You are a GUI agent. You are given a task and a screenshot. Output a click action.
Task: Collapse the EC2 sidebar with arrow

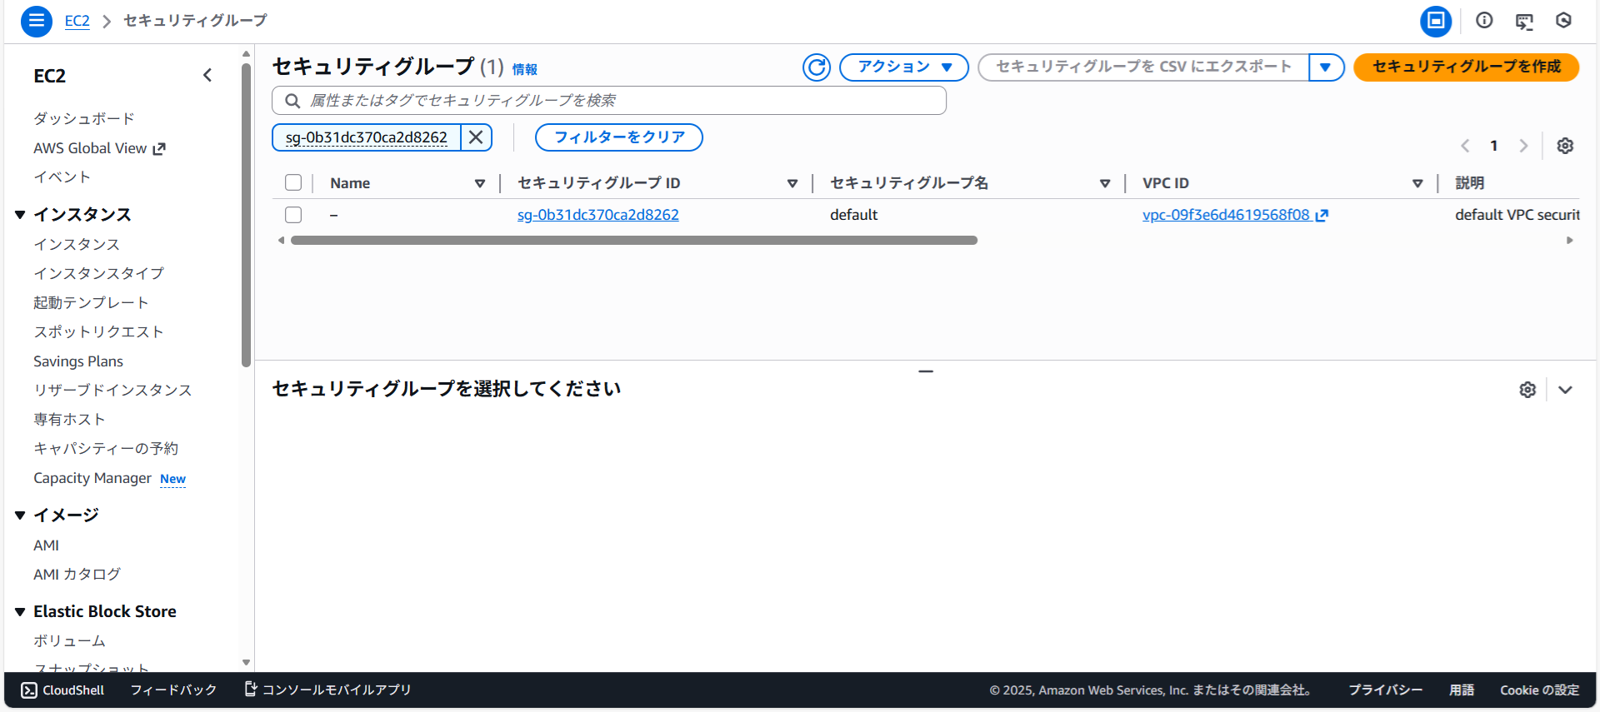pos(207,76)
